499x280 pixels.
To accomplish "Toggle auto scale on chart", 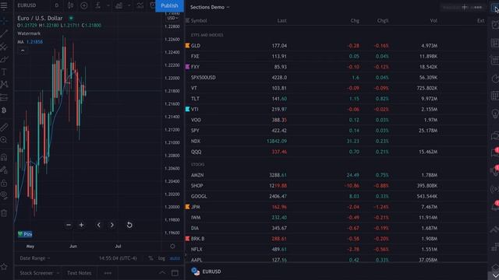I will click(175, 258).
